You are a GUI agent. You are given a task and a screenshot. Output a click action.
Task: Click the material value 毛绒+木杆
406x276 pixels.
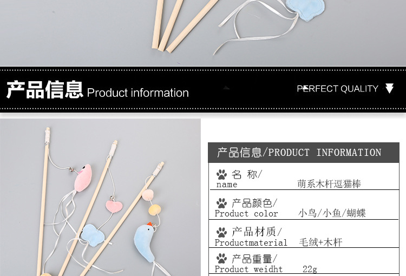(320, 242)
